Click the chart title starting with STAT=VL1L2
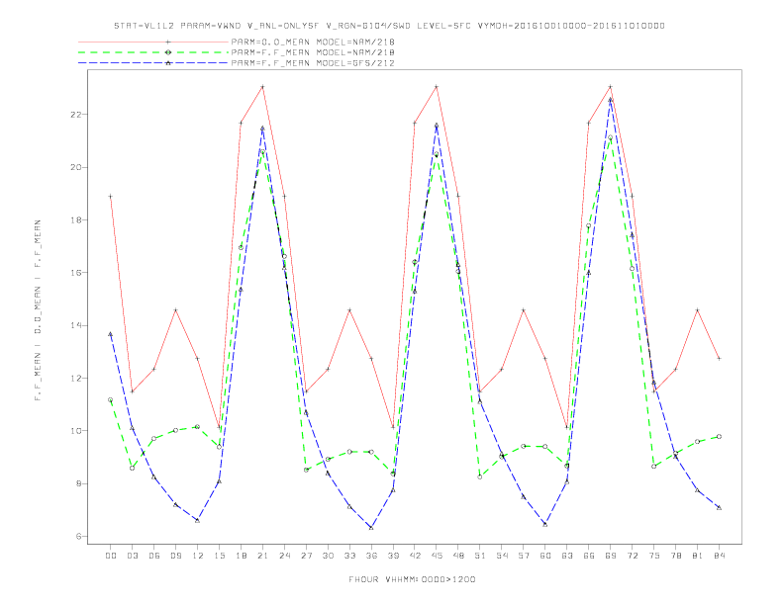This screenshot has width=784, height=605. [x=389, y=26]
